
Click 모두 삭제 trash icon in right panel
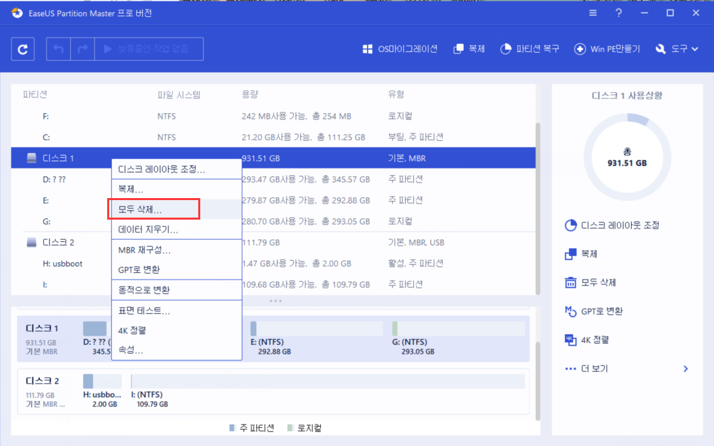tap(570, 282)
